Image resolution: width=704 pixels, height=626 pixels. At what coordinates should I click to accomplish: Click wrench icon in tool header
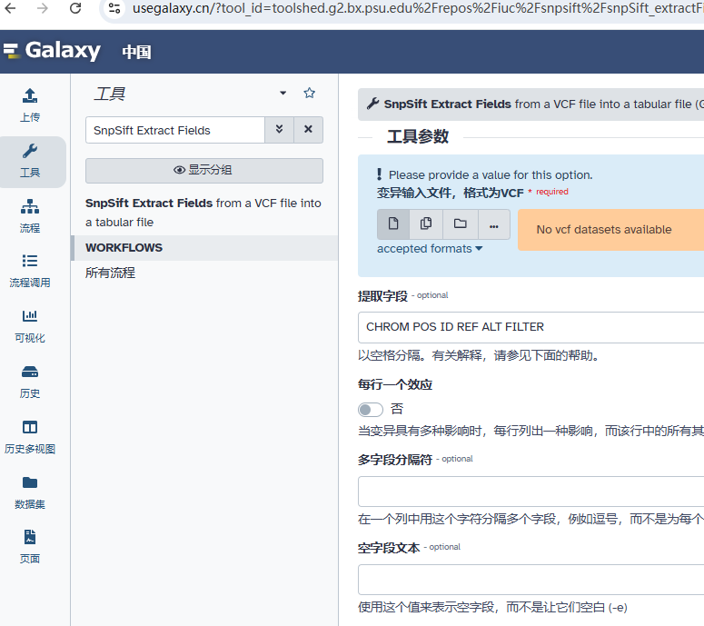372,104
